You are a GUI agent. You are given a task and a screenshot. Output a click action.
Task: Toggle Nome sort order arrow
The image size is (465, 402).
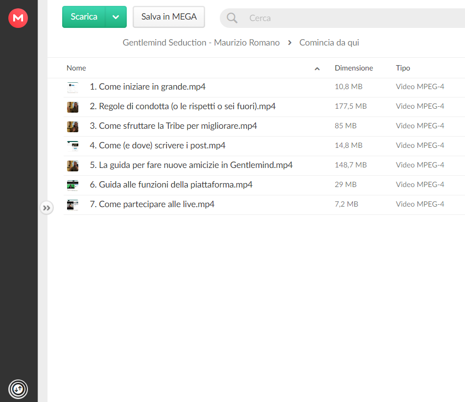point(317,69)
